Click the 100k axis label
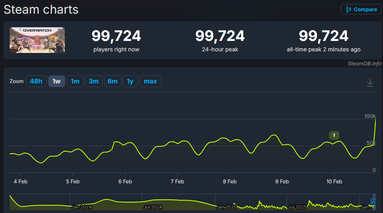383x213 pixels. tap(370, 116)
